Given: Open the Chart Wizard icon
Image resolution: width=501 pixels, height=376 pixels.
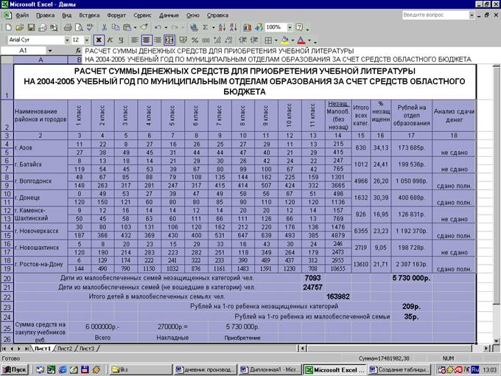Looking at the screenshot, I should [x=247, y=27].
